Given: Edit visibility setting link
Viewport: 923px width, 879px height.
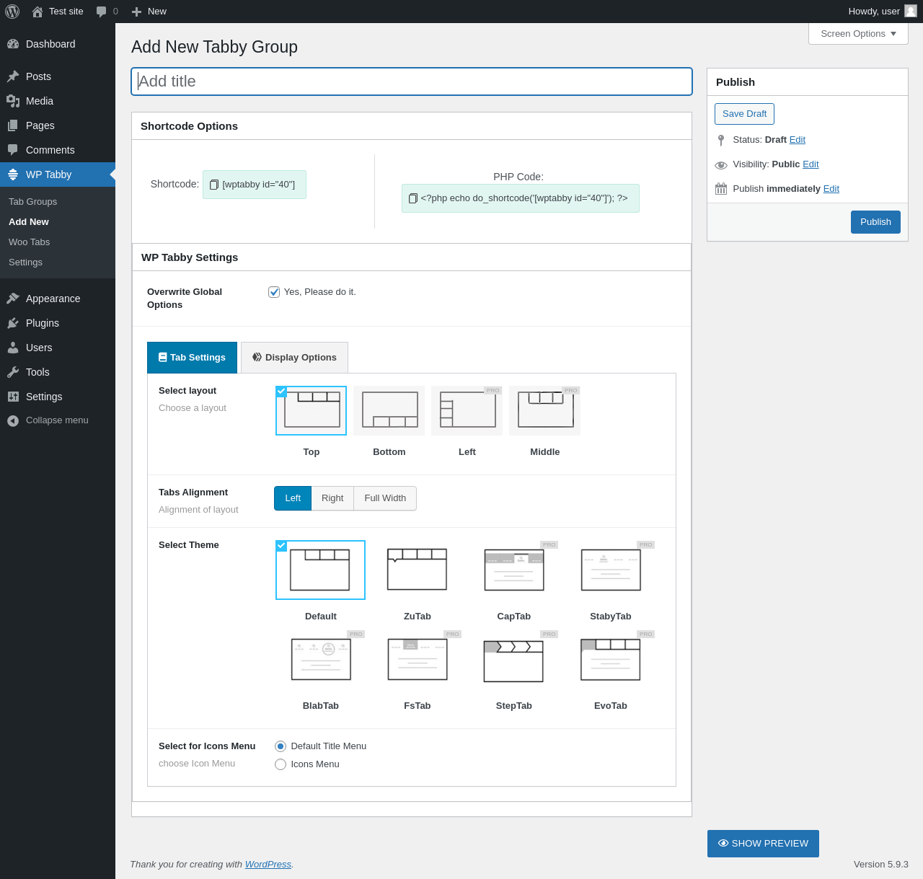Looking at the screenshot, I should click(x=811, y=164).
